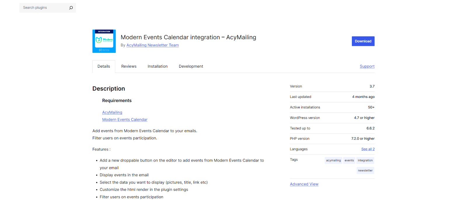
Task: Click the '4 months ago' value
Action: [x=363, y=97]
